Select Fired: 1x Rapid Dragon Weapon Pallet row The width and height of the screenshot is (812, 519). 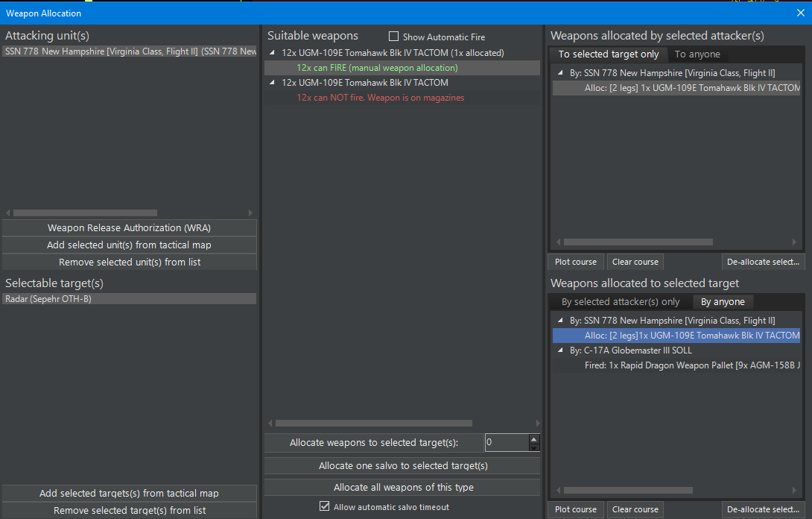click(676, 365)
